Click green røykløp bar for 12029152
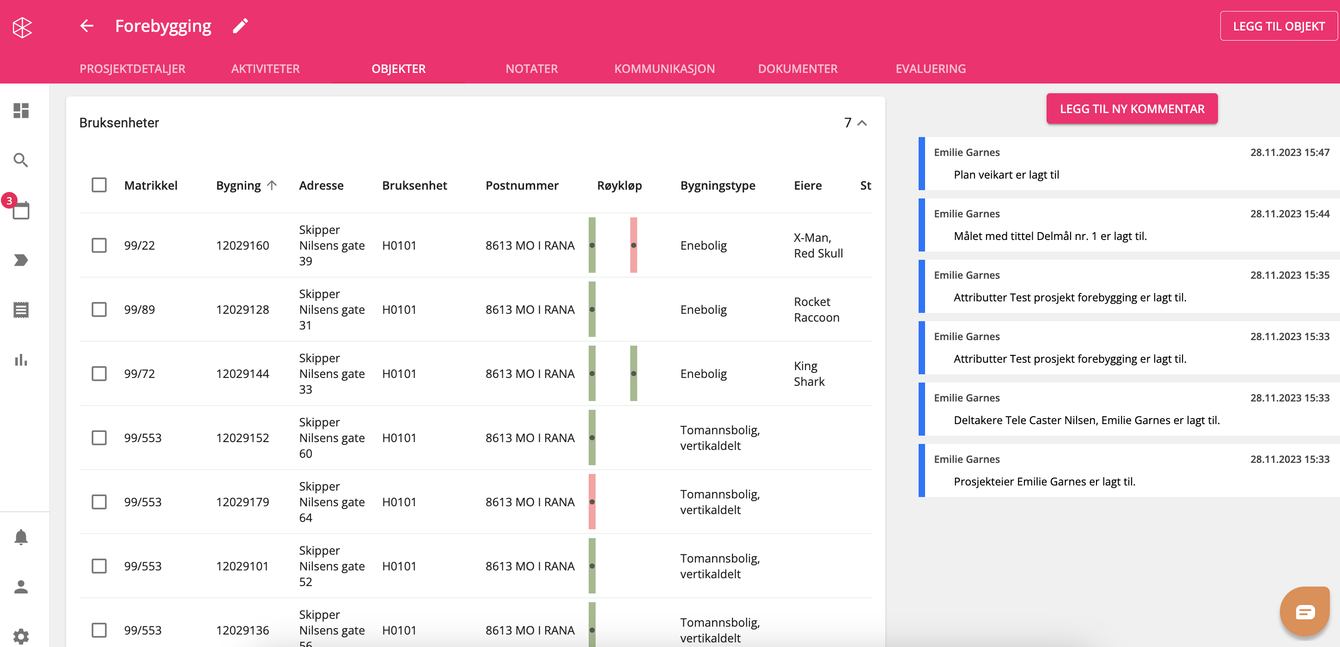 tap(592, 437)
